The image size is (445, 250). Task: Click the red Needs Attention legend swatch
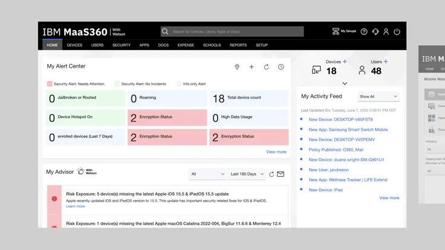[x=50, y=84]
